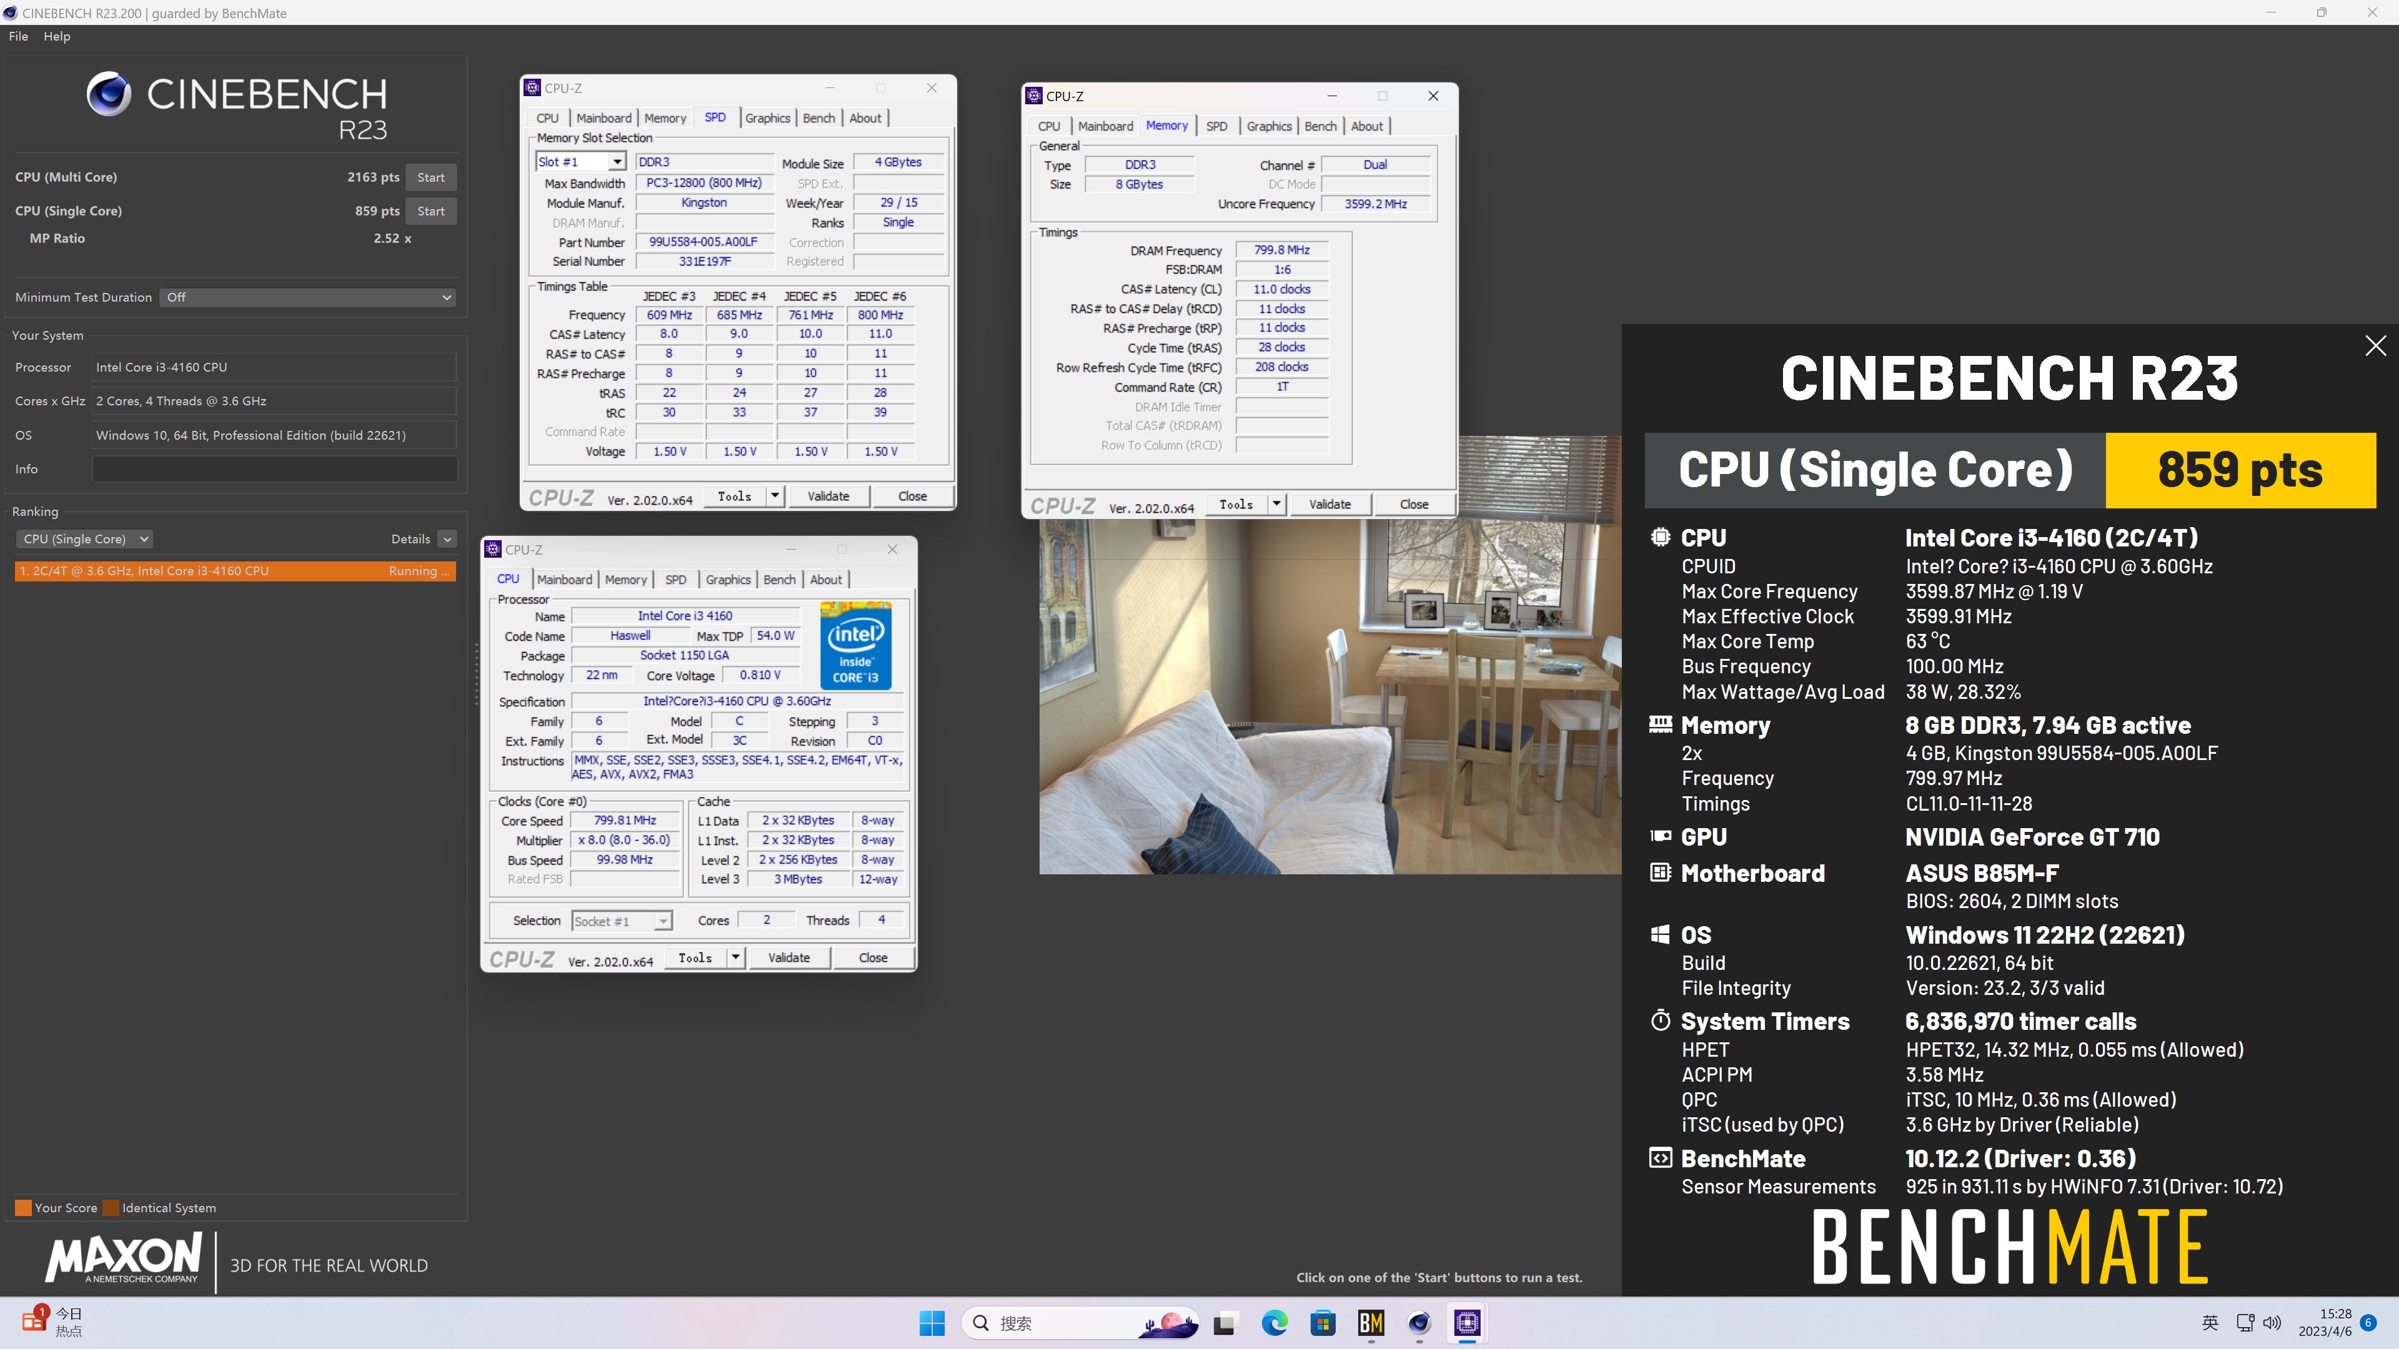Click CPU-Z title icon in SPD window

(x=532, y=87)
